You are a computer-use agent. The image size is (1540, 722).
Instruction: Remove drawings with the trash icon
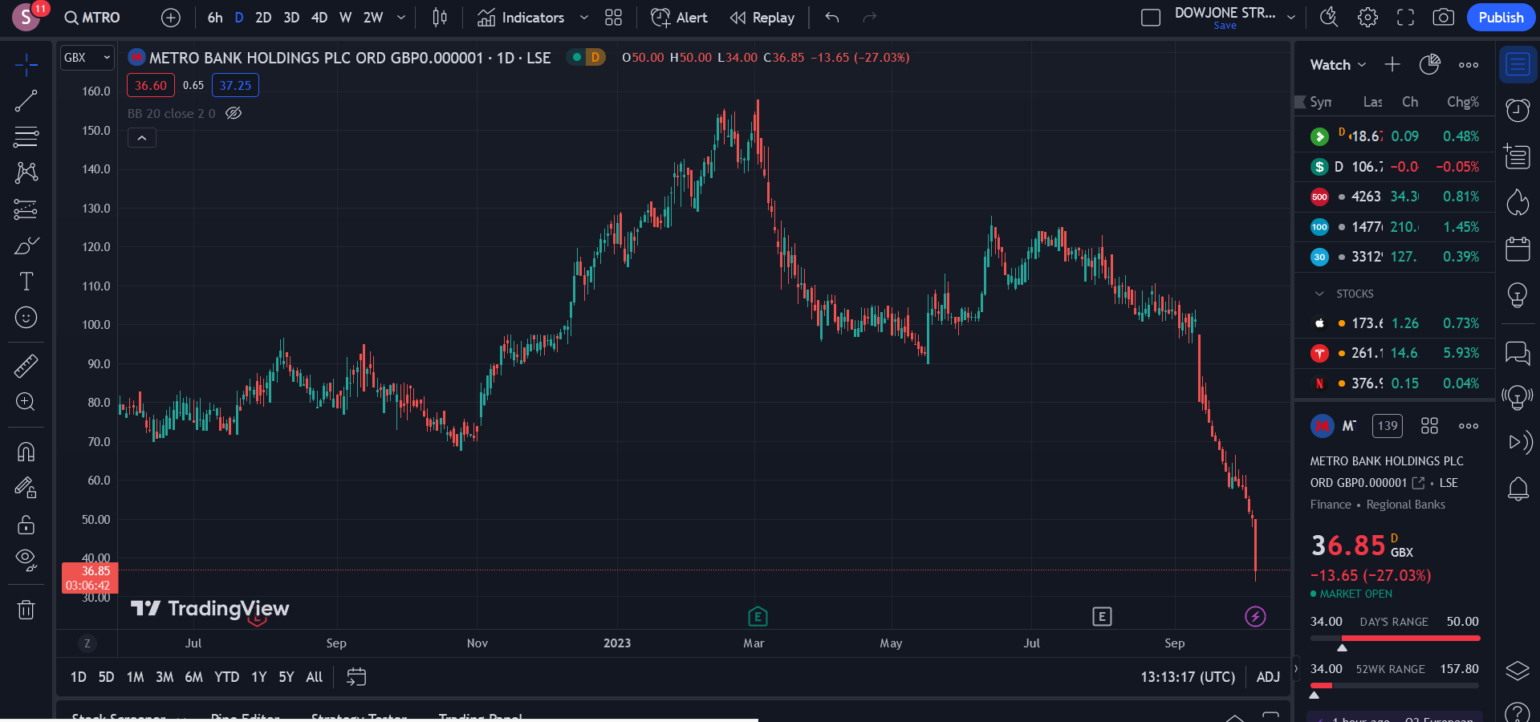click(26, 610)
